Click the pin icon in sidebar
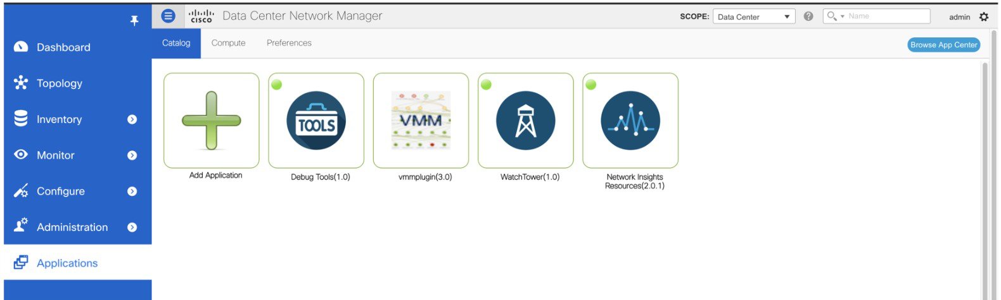The width and height of the screenshot is (1001, 300). pyautogui.click(x=134, y=21)
